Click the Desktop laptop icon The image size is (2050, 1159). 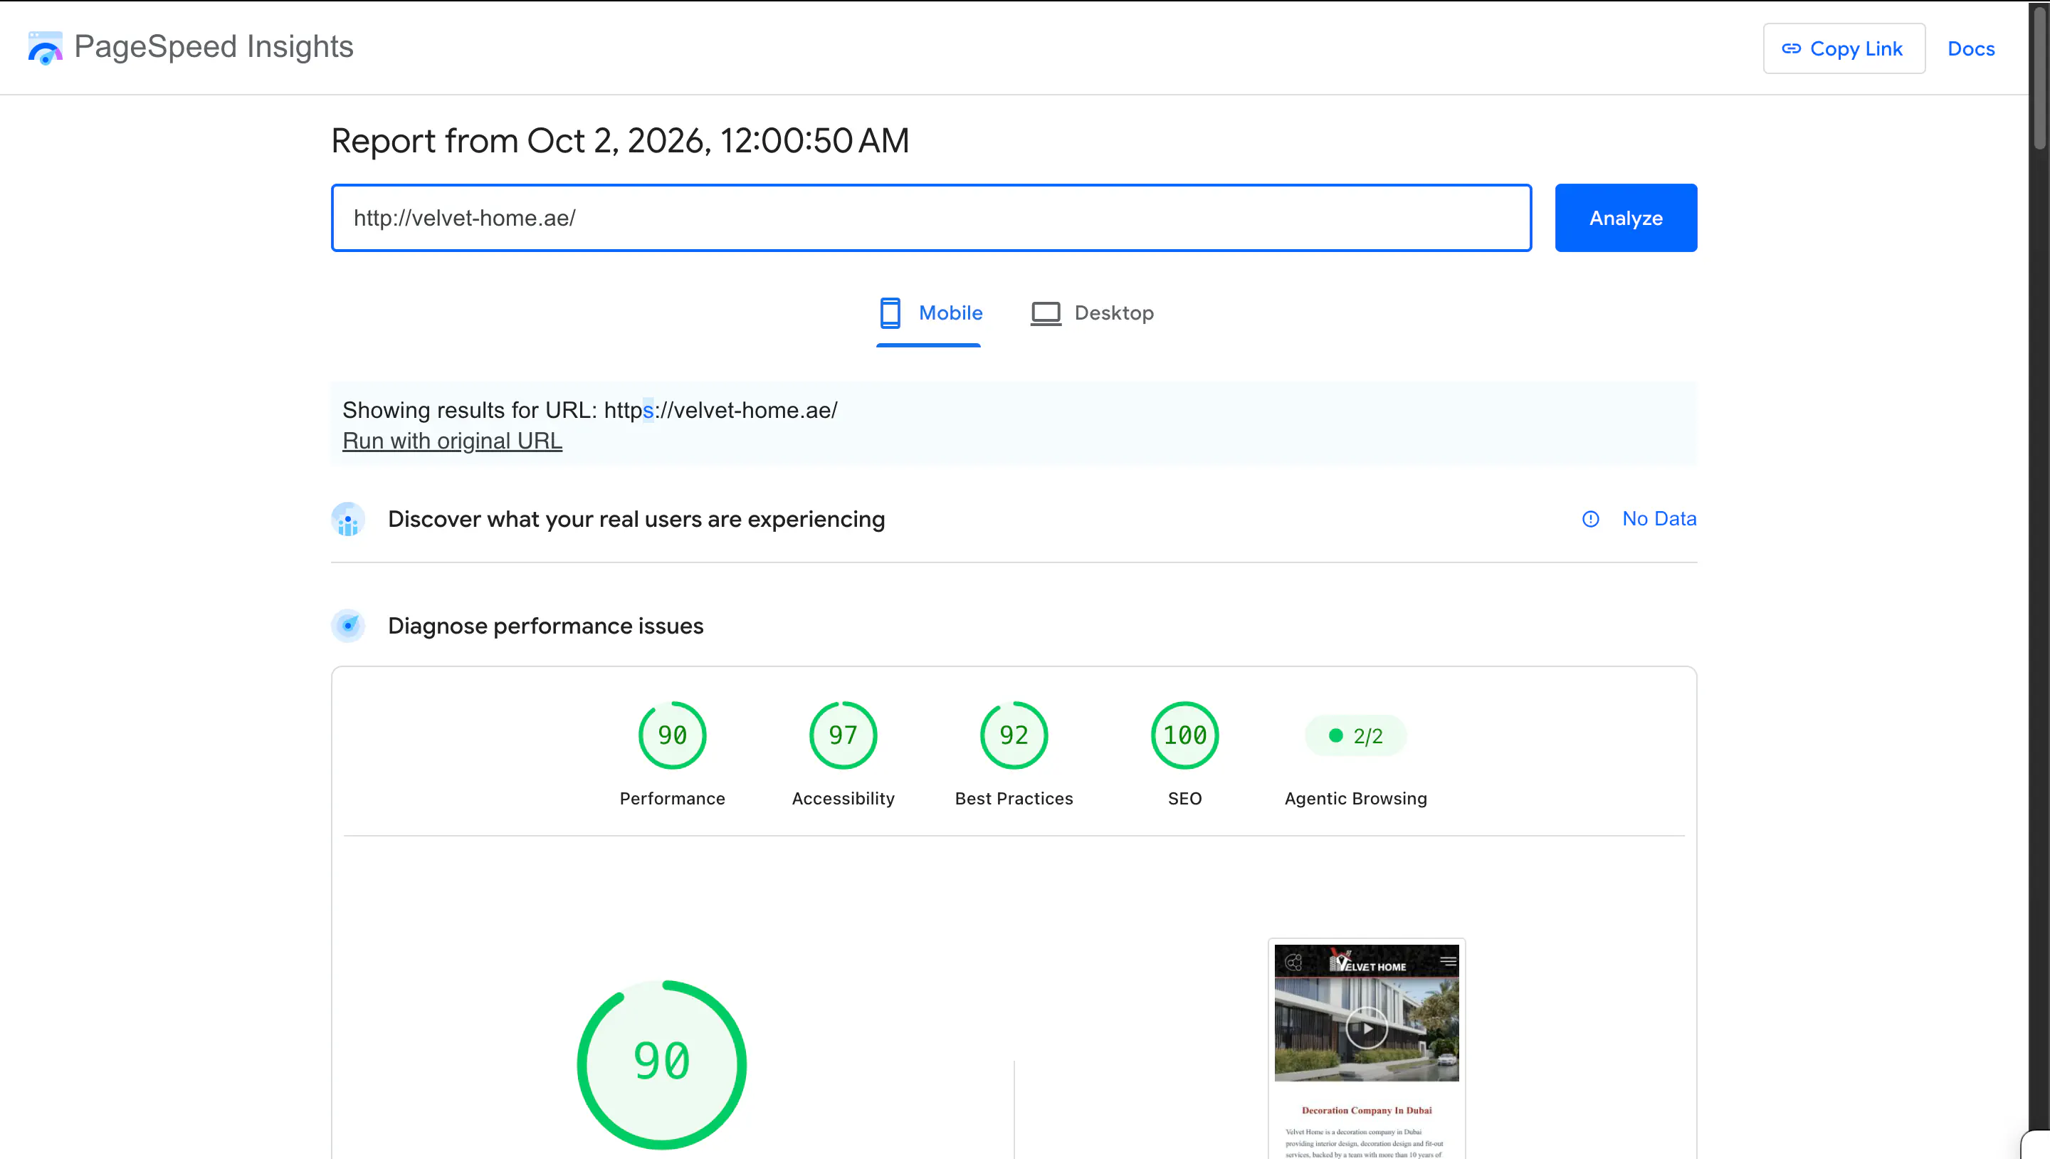pyautogui.click(x=1046, y=313)
